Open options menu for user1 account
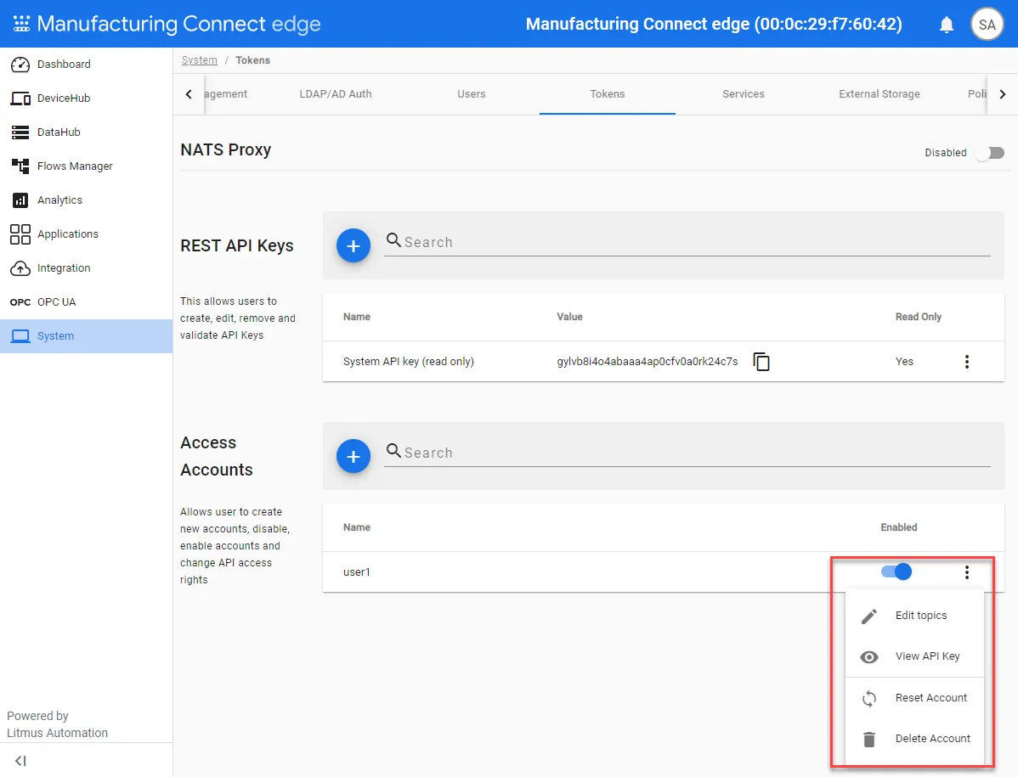 pos(967,572)
